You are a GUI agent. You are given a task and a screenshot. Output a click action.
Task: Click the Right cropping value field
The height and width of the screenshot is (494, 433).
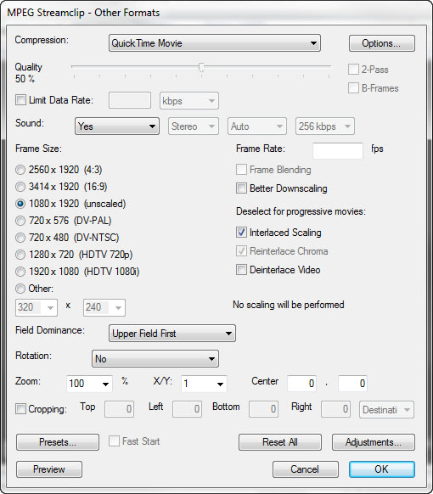pyautogui.click(x=335, y=409)
